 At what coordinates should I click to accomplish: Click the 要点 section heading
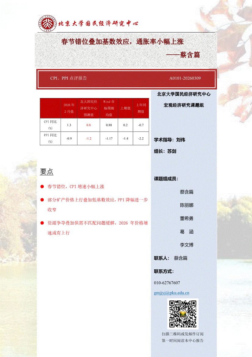47,172
